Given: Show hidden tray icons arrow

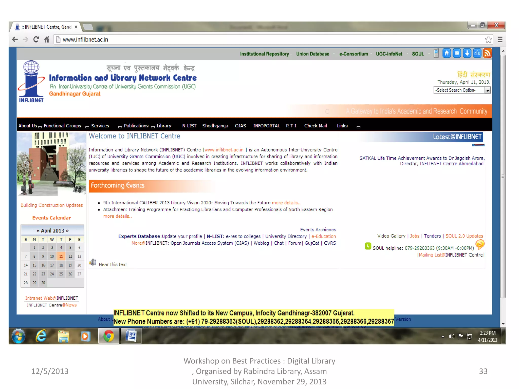Looking at the screenshot, I should point(443,337).
